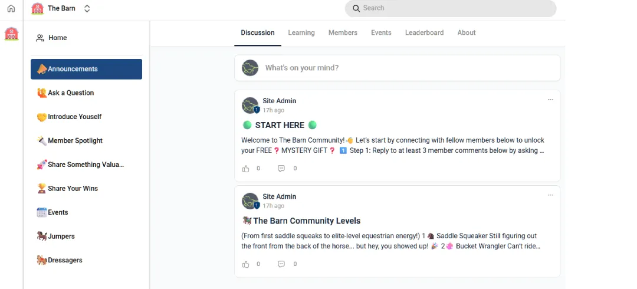Open options menu on Community Levels post
637x289 pixels.
pos(550,195)
